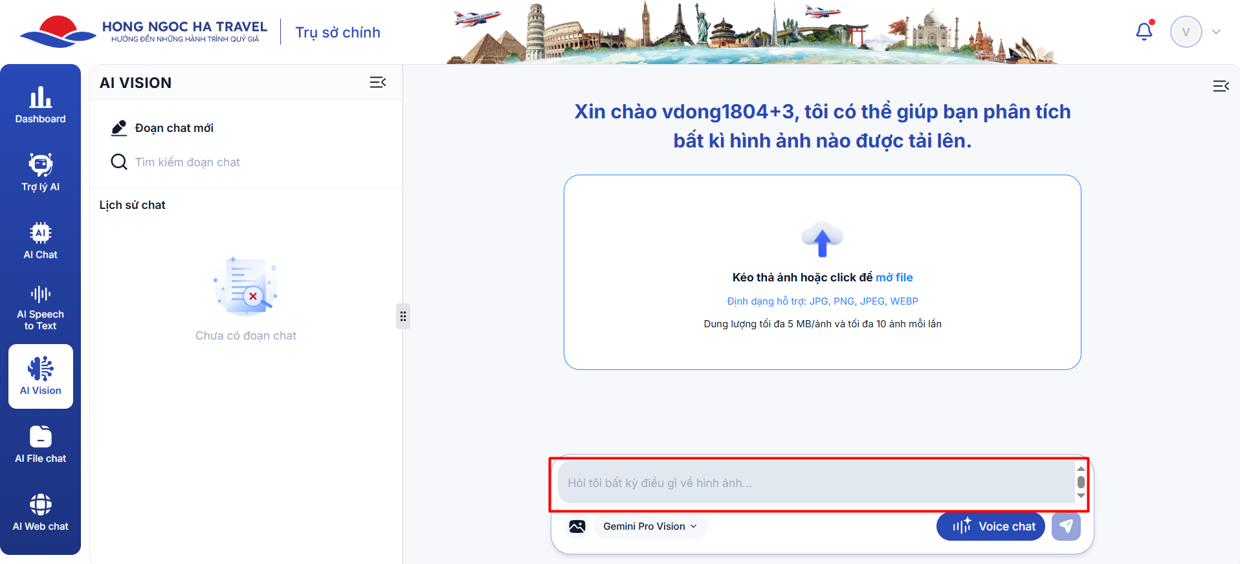
Task: Toggle the right side panel menu
Action: tap(1221, 86)
